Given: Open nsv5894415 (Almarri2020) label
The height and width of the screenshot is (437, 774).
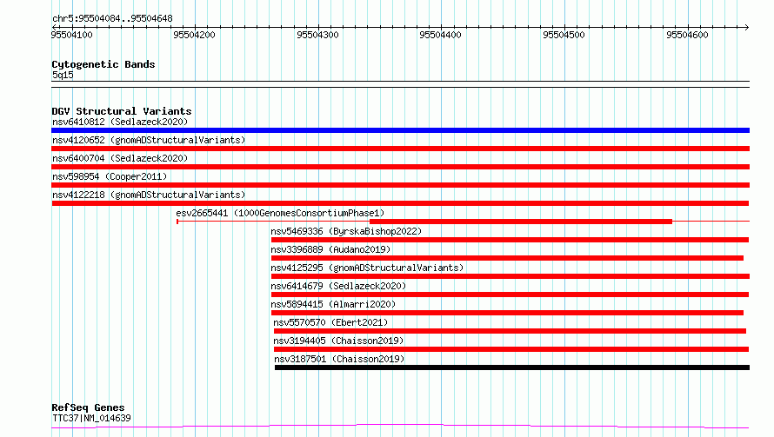Looking at the screenshot, I should click(333, 304).
